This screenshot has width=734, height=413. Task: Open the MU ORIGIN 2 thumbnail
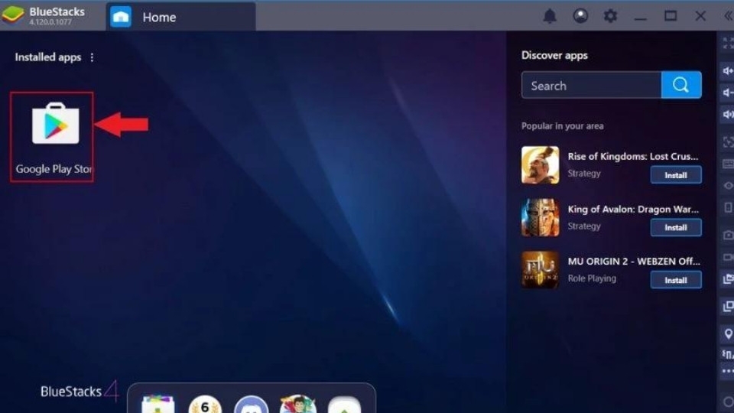pos(541,270)
